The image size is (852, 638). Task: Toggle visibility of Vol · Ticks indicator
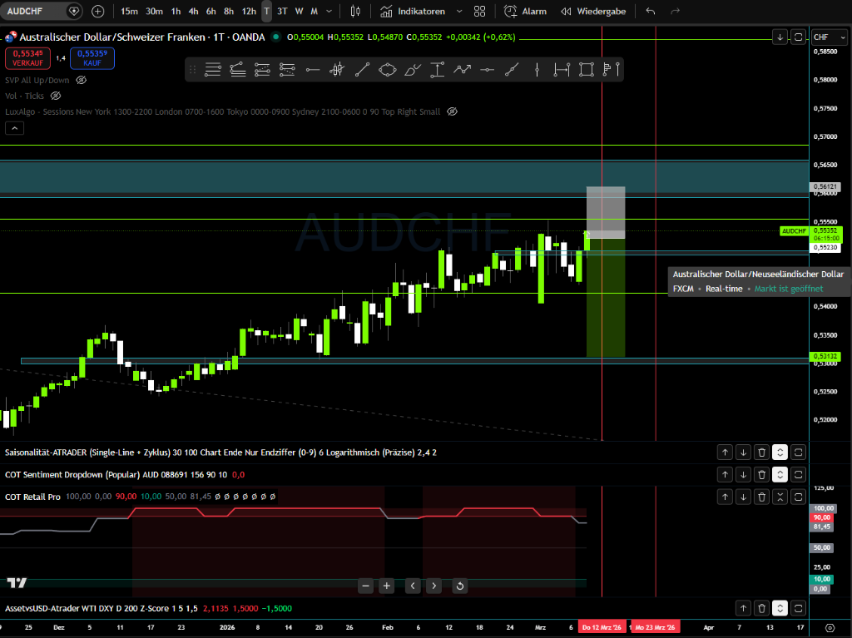tap(56, 96)
